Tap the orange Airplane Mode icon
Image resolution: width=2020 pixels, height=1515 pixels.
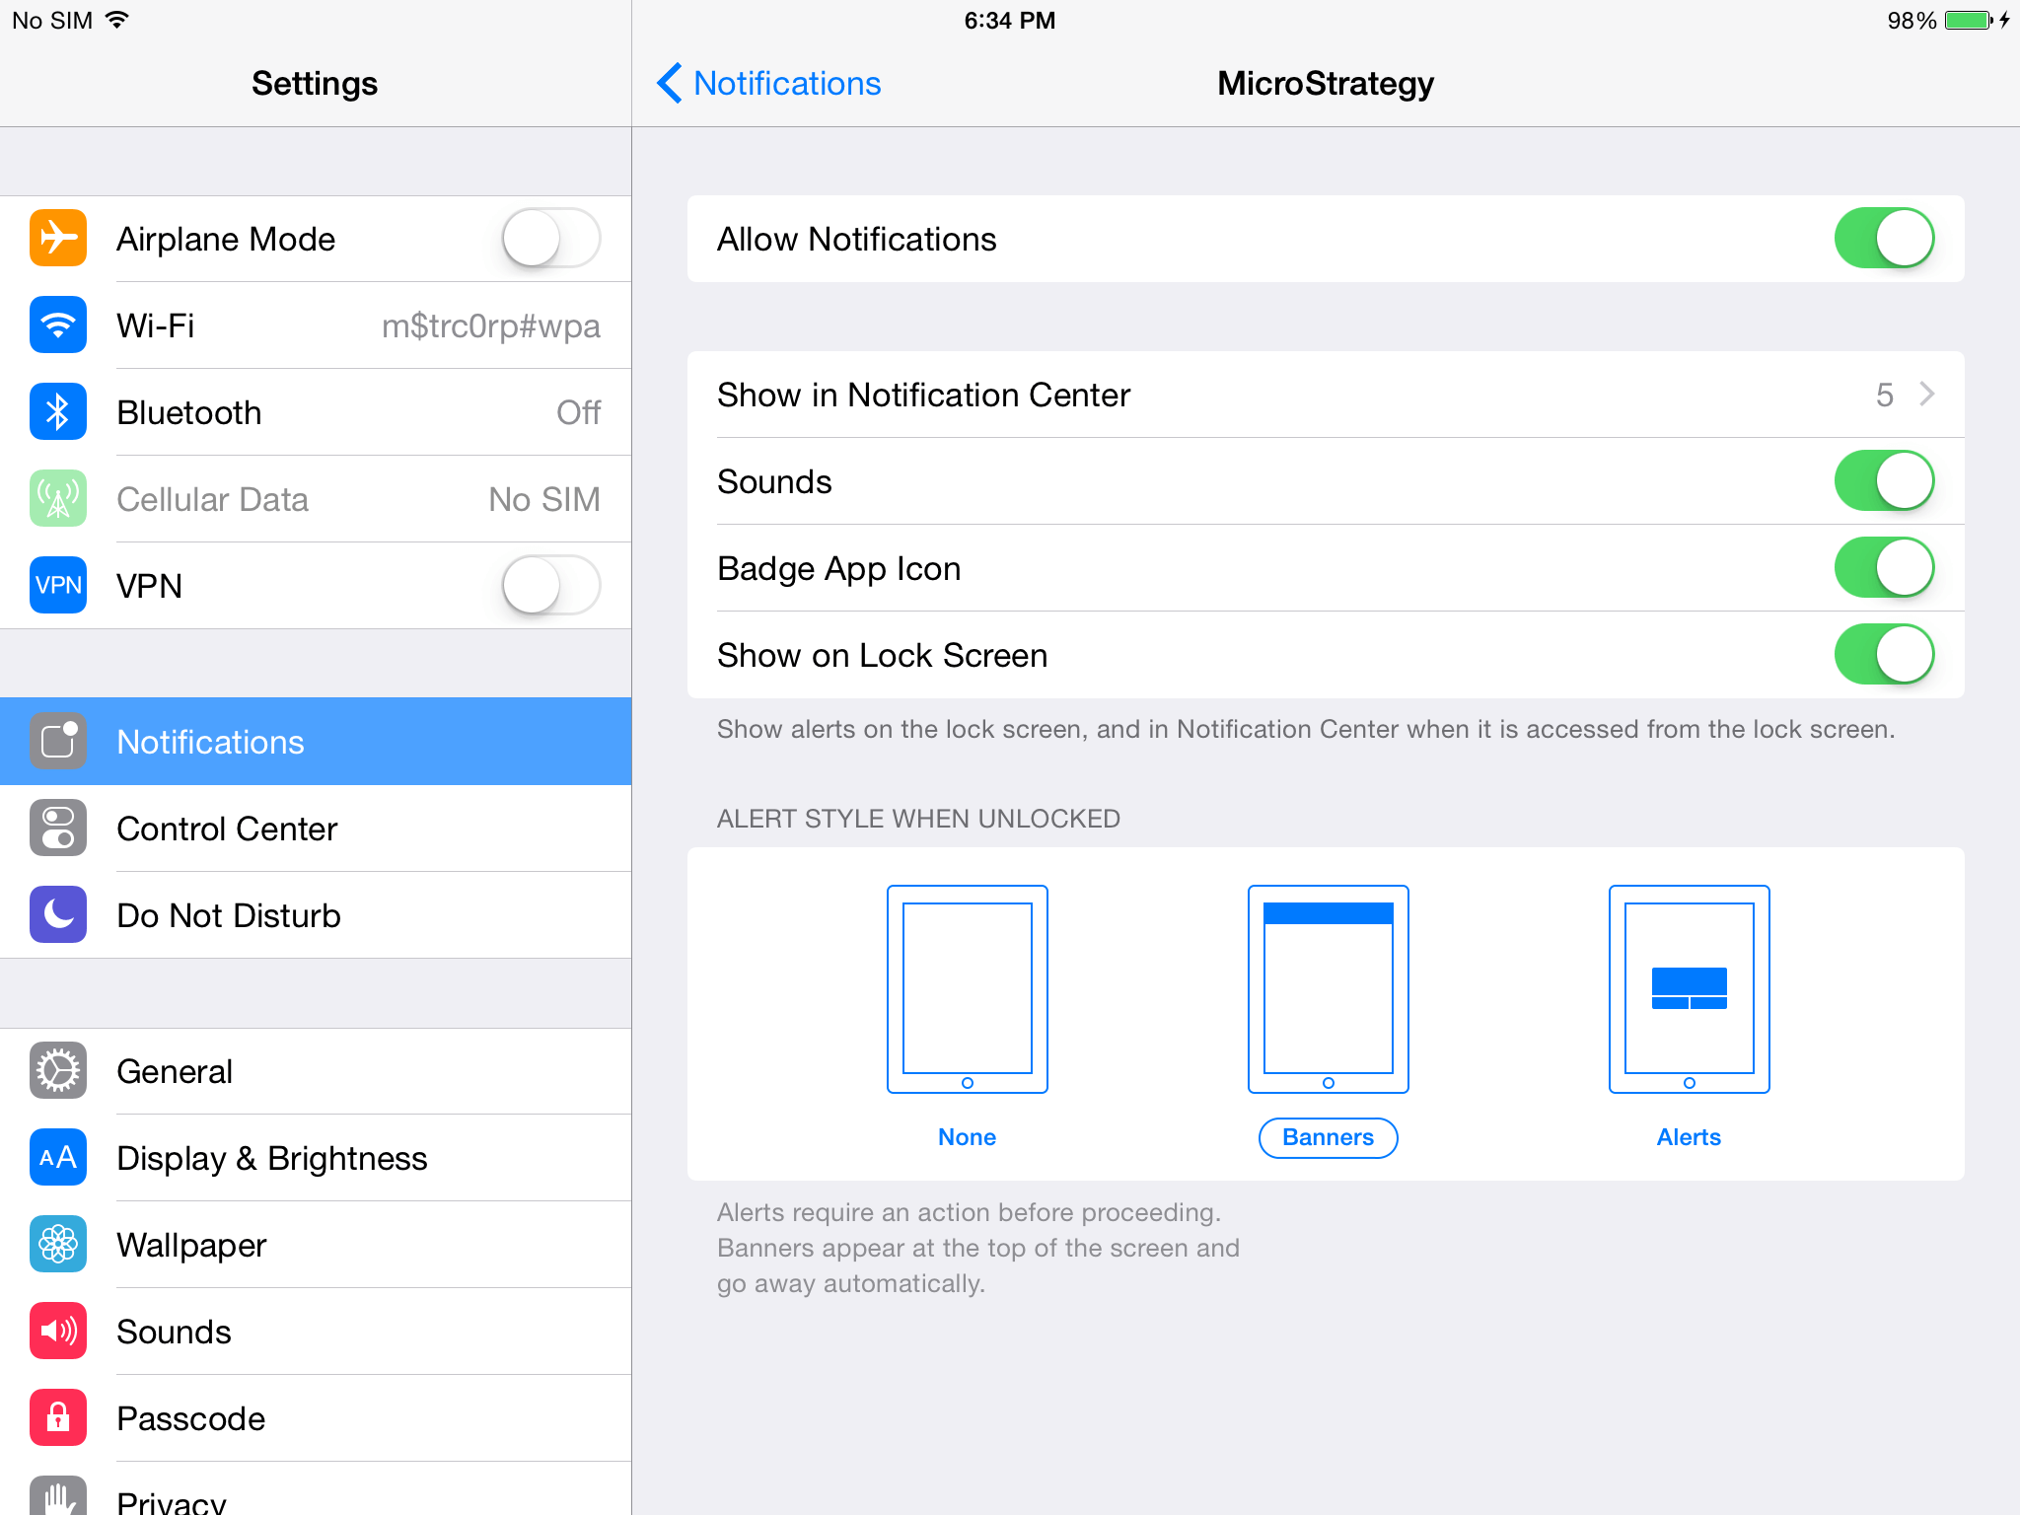pyautogui.click(x=58, y=239)
